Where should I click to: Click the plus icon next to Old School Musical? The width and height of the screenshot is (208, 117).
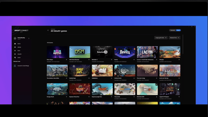coord(89,60)
